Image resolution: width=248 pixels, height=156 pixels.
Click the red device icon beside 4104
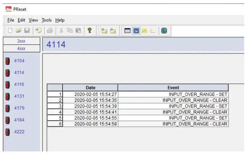point(7,61)
